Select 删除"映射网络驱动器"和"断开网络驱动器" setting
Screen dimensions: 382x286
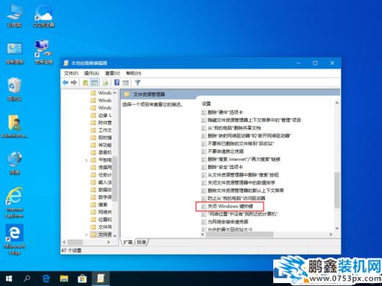pos(246,135)
